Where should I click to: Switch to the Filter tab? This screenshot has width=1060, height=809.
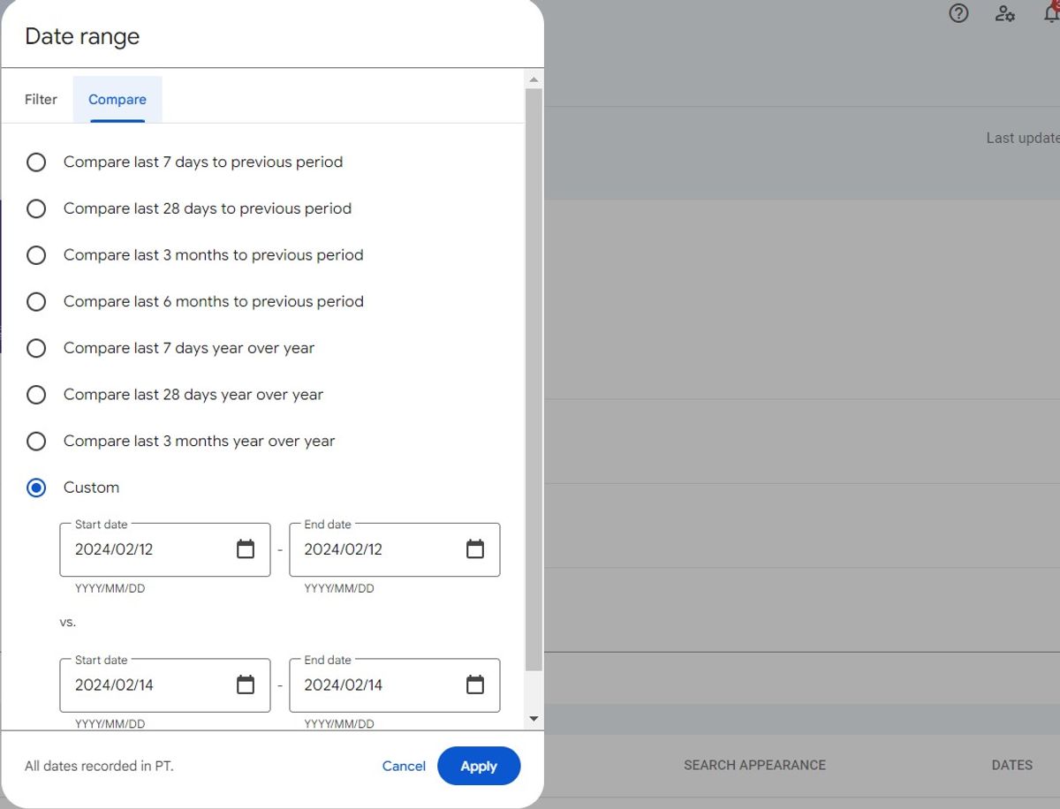(x=41, y=100)
